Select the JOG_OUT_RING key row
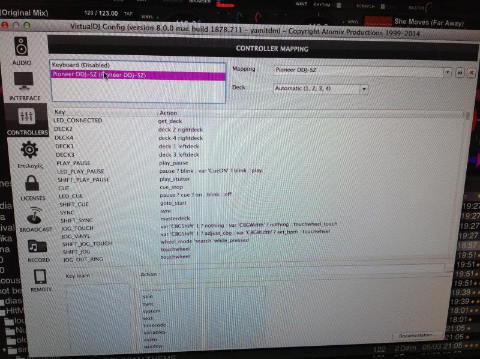480x359 pixels. point(83,259)
